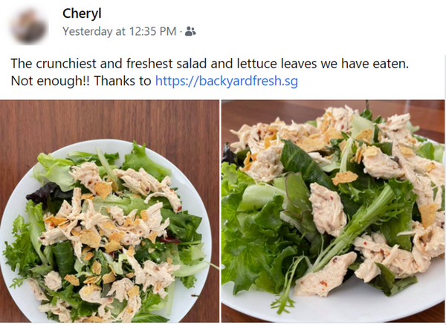Show who can see this post
Viewport: 446px width, 325px height.
[x=190, y=31]
